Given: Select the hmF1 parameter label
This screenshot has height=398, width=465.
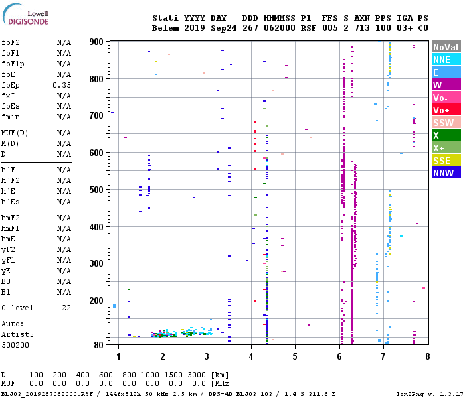Looking at the screenshot, I should (x=11, y=229).
